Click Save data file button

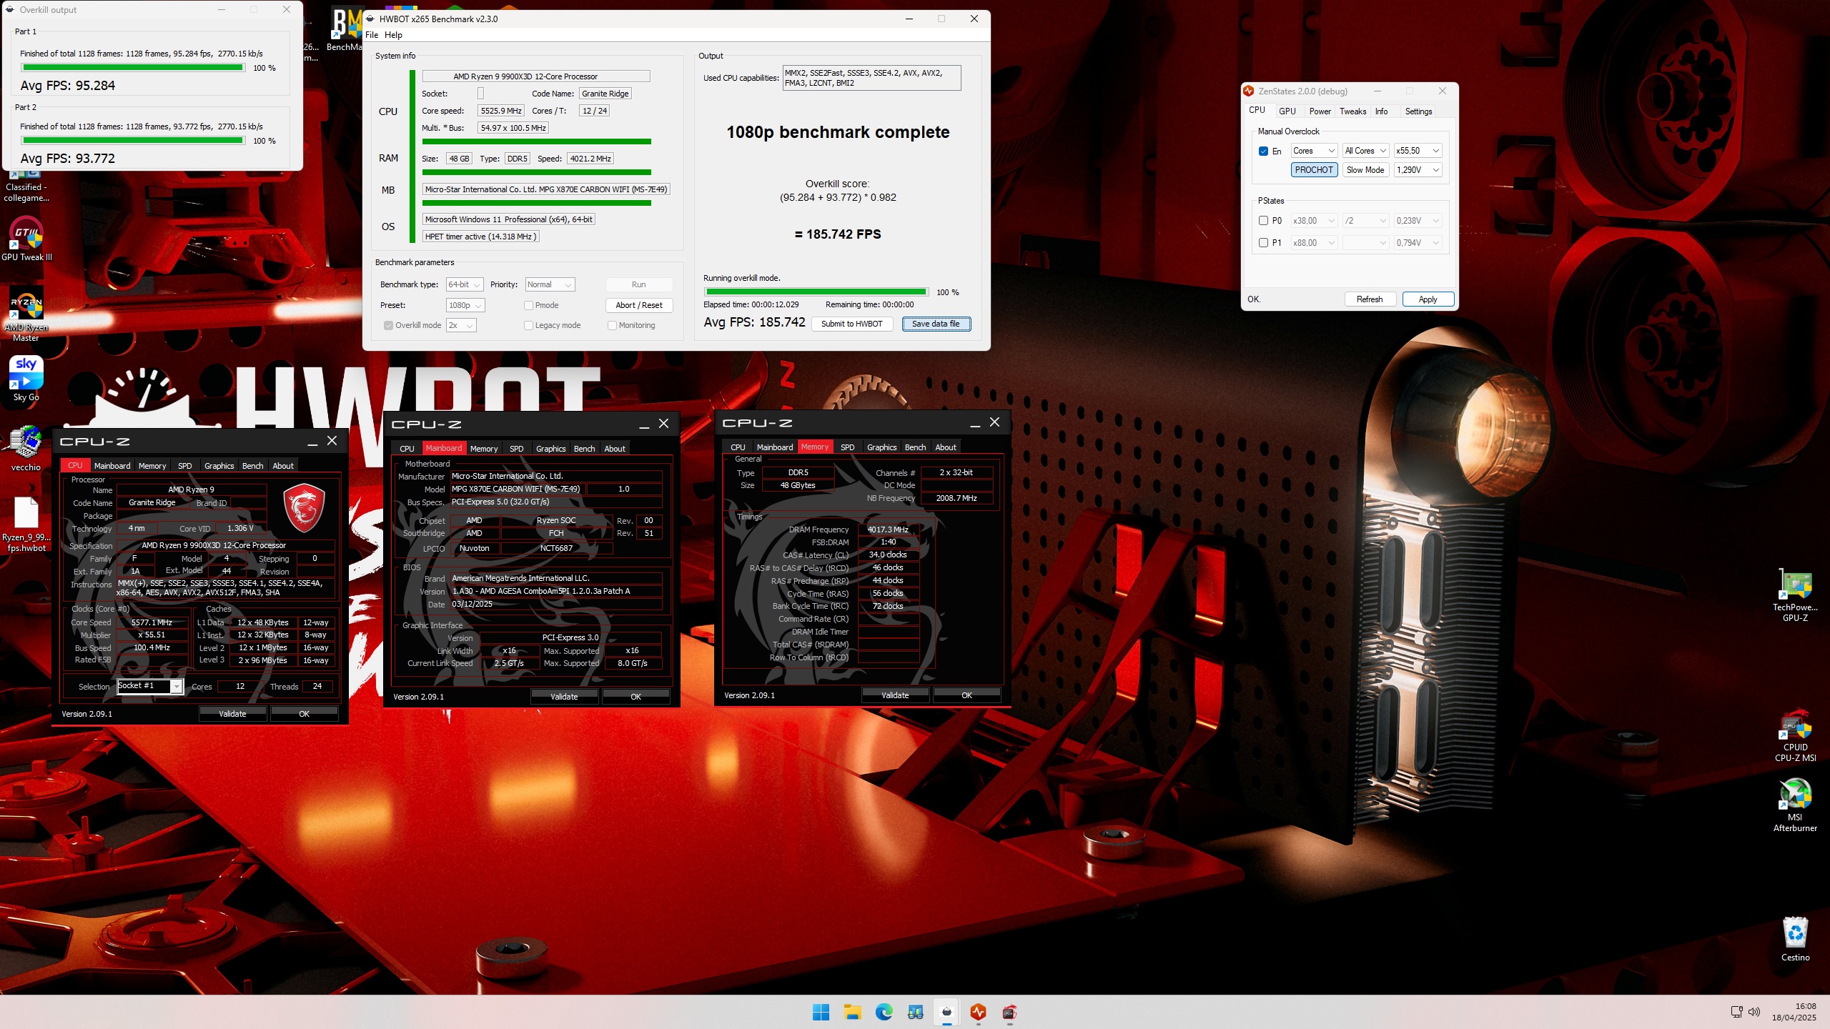pos(936,324)
